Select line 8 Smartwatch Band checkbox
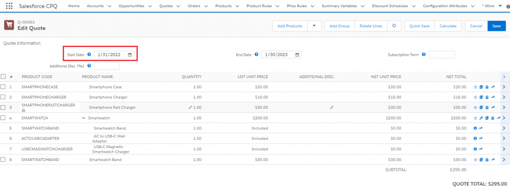This screenshot has height=192, width=510. pos(3,159)
